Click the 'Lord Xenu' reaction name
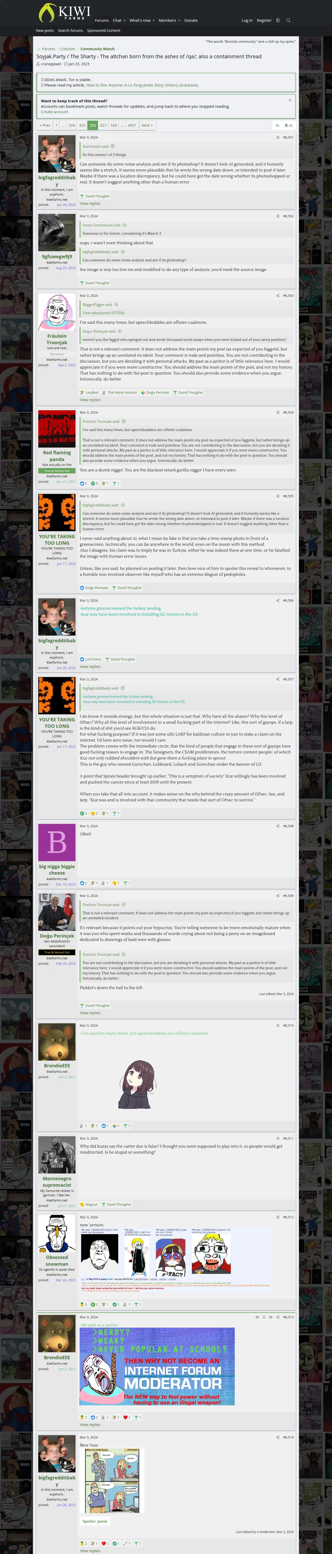The width and height of the screenshot is (332, 1554). tap(93, 659)
